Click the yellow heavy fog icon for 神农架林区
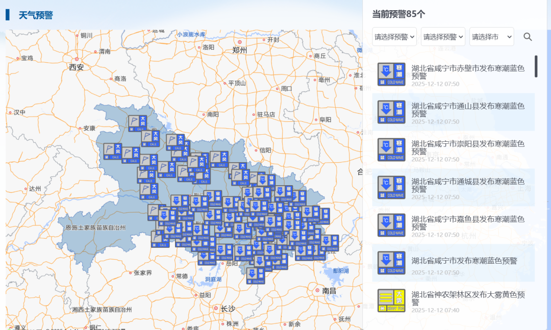Image resolution: width=551 pixels, height=330 pixels. 391,299
